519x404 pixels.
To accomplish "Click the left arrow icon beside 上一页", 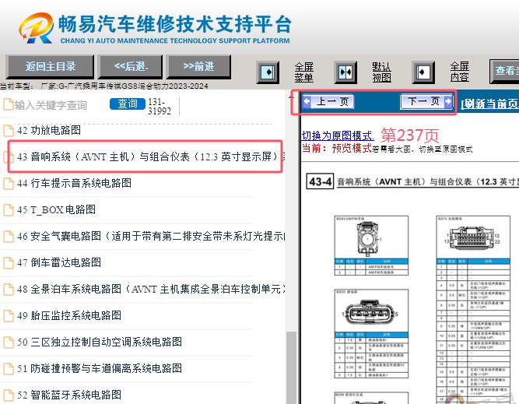I will [307, 101].
